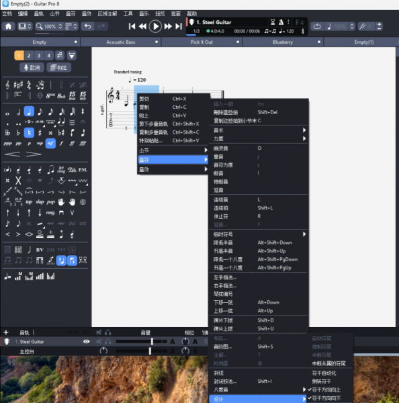This screenshot has height=403, width=399.
Task: Expand the 小节 (Bar) submenu
Action: 173,150
